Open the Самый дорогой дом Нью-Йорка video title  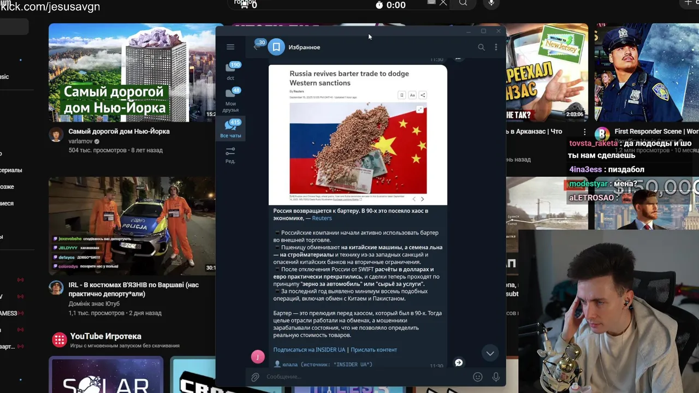119,132
